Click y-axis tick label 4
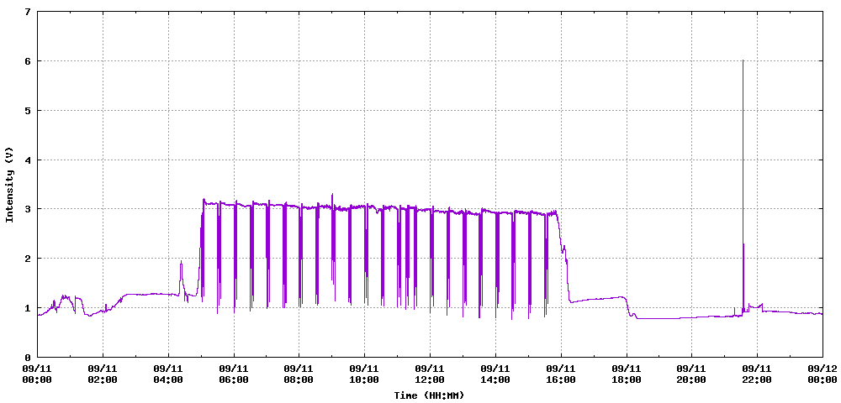The height and width of the screenshot is (403, 841). pyautogui.click(x=28, y=160)
